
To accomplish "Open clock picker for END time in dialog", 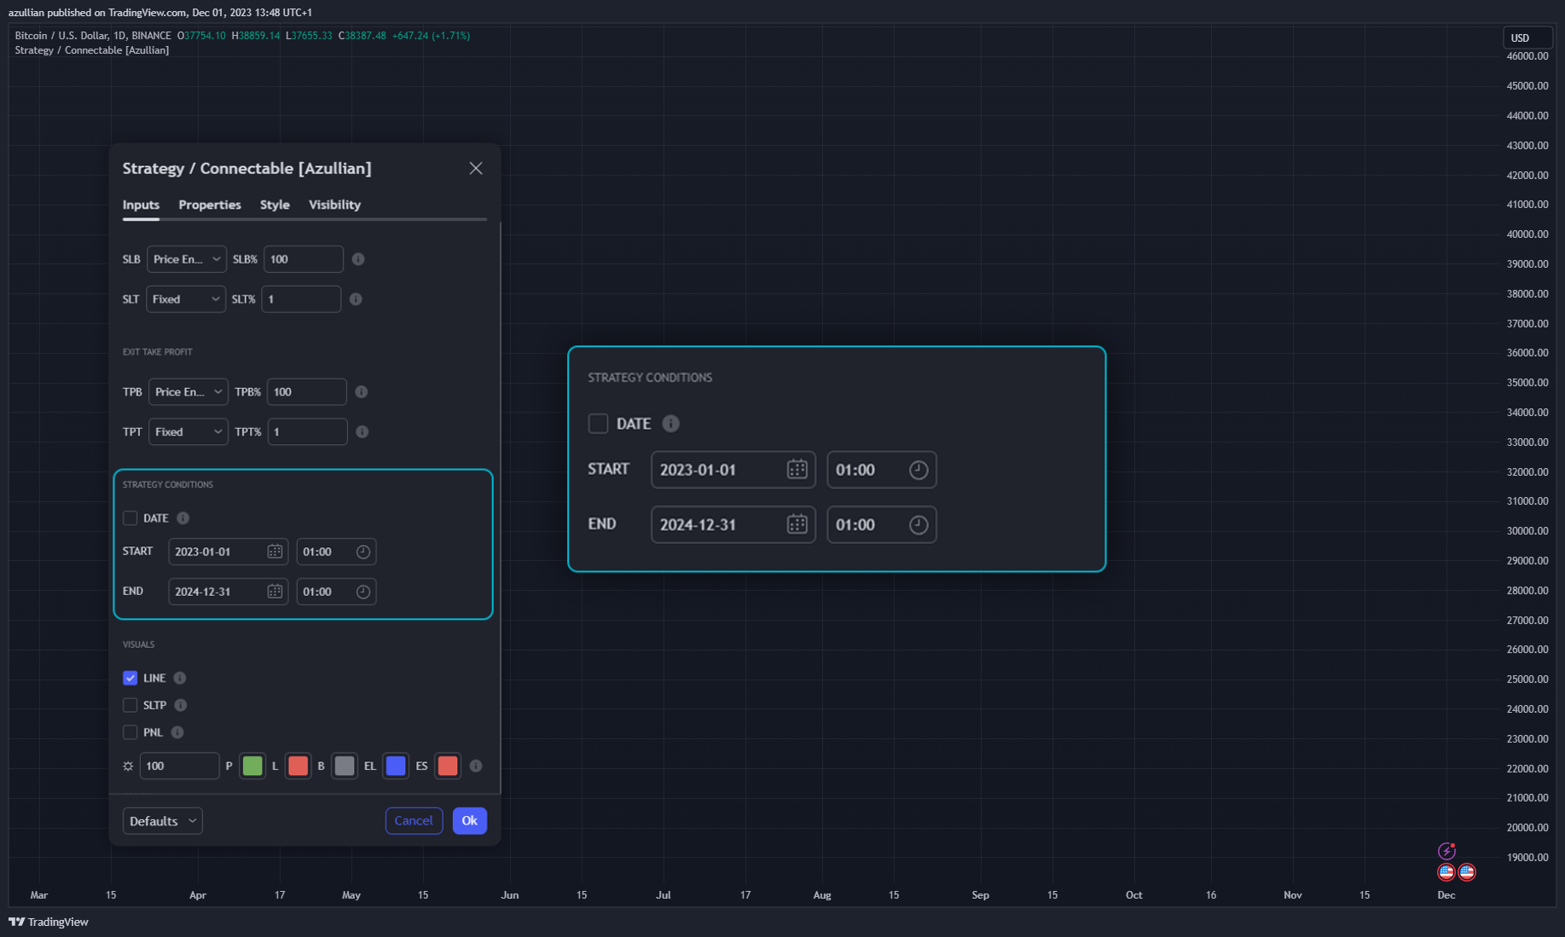I will [x=363, y=592].
